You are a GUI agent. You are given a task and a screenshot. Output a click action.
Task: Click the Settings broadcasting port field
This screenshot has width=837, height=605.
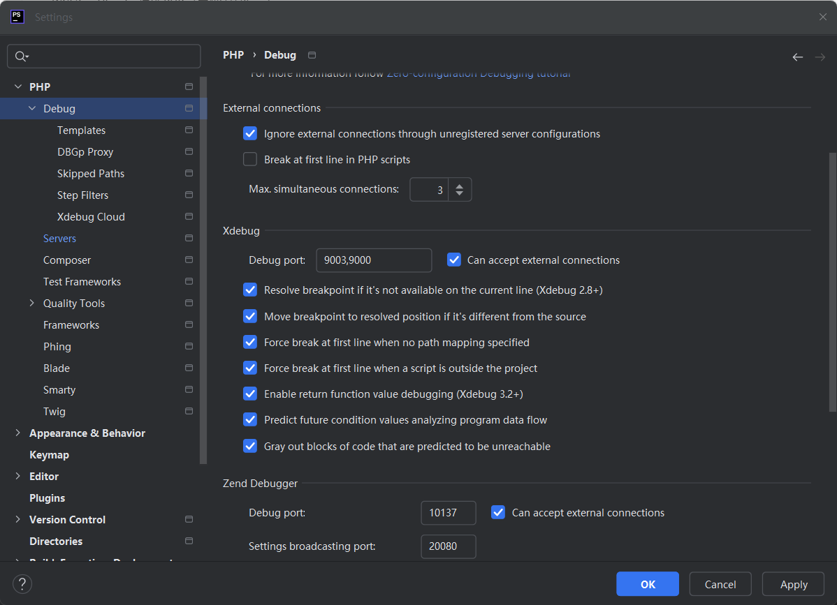(x=448, y=546)
